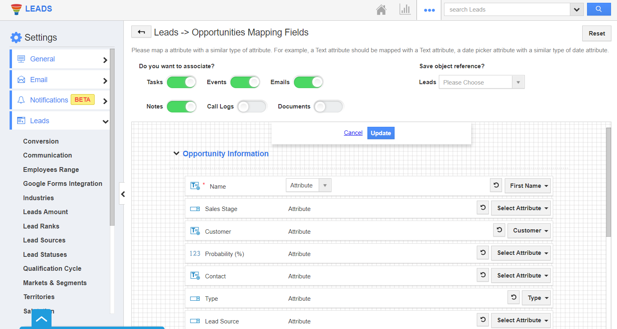Click the Notifications bell icon

21,100
